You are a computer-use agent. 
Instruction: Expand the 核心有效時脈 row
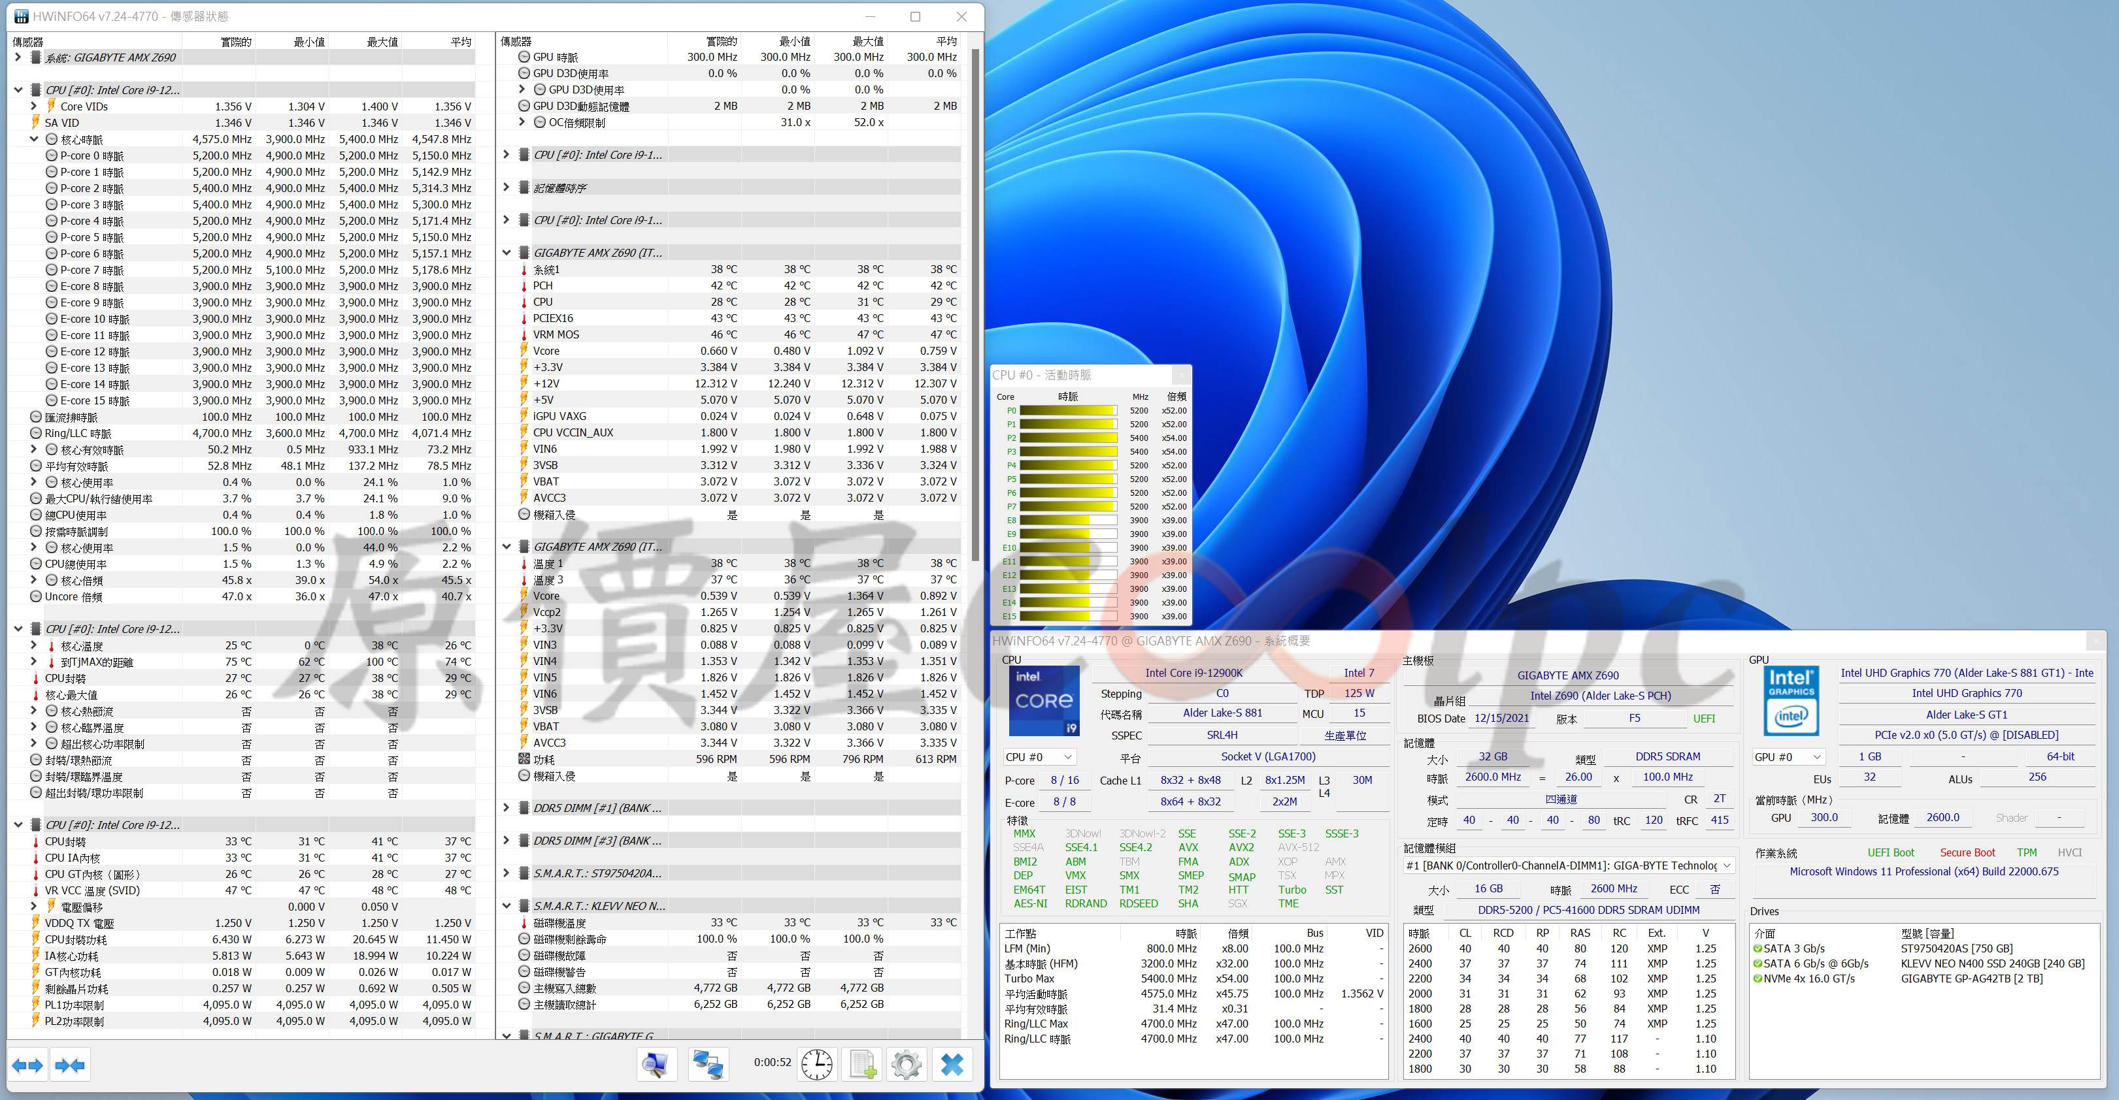(34, 449)
